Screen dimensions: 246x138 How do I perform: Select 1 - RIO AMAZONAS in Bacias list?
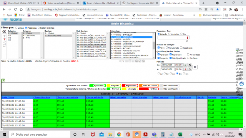pyautogui.click(x=58, y=36)
